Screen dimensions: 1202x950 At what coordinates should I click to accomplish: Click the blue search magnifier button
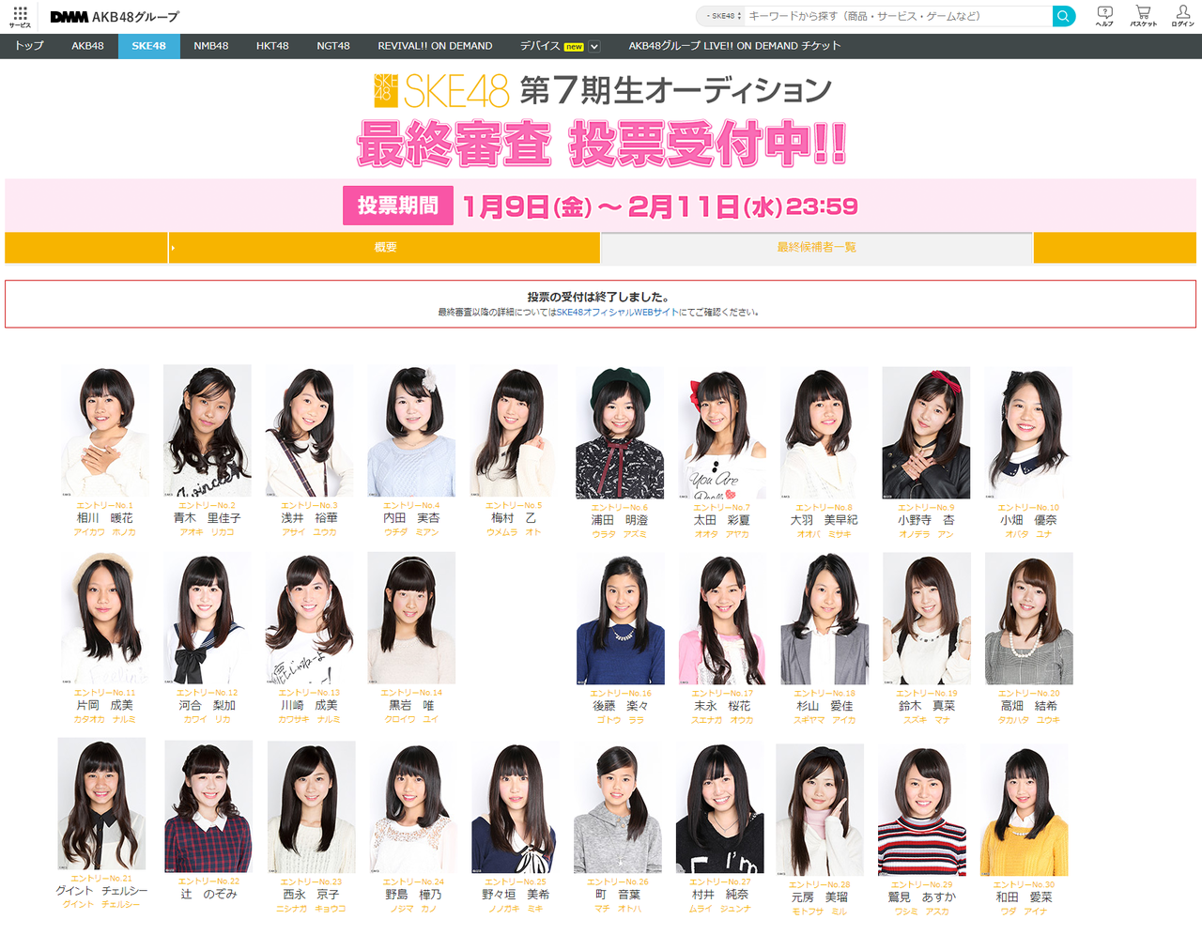coord(1064,16)
